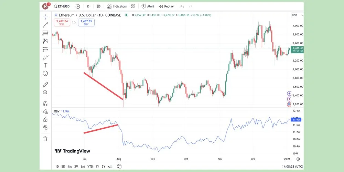Hide all drawings with eye icon
Image resolution: width=344 pixels, height=172 pixels.
click(45, 127)
